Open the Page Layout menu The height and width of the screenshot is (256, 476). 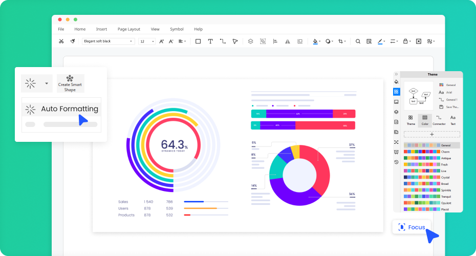tap(128, 29)
